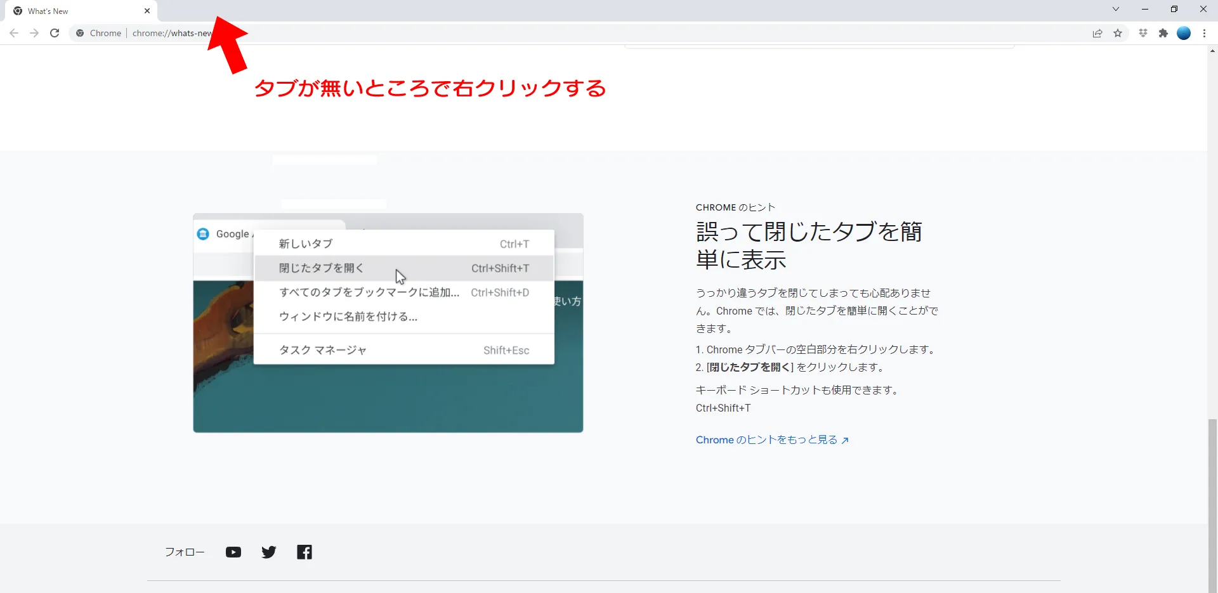Open the Dropbox extension icon
The height and width of the screenshot is (593, 1218).
coord(1143,33)
